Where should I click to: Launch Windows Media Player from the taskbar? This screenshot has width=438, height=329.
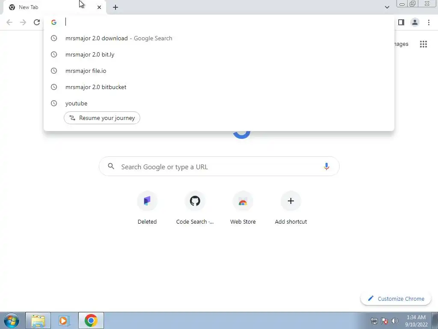click(x=64, y=320)
